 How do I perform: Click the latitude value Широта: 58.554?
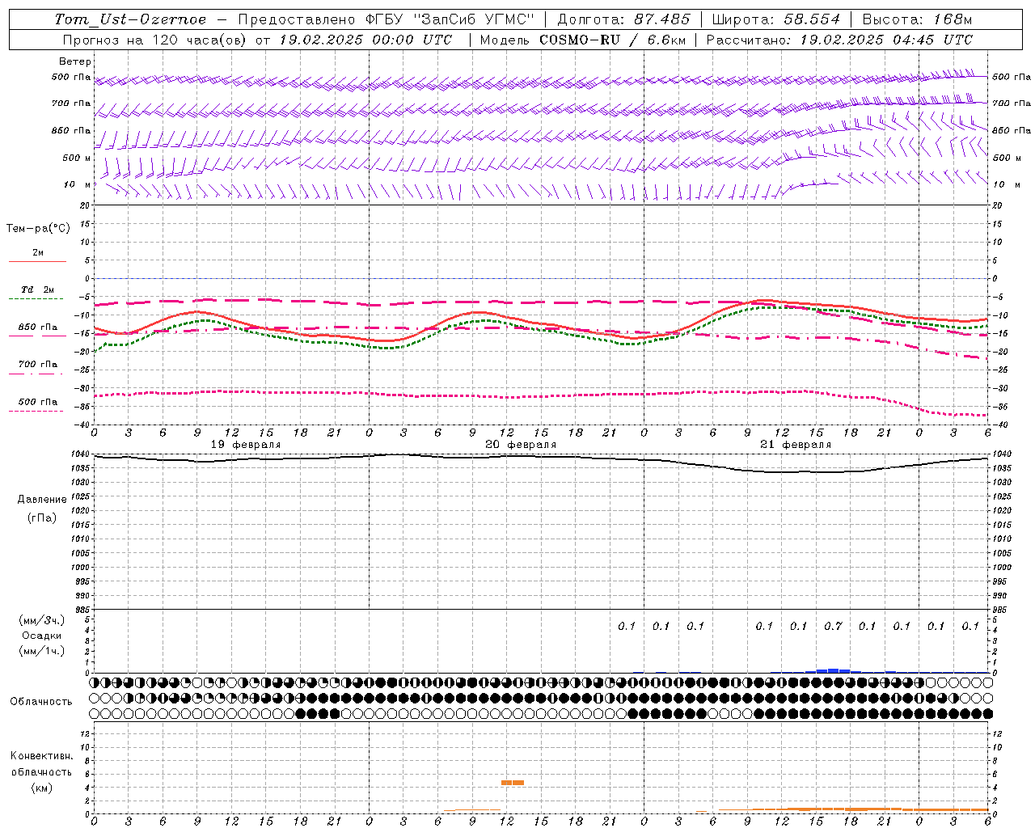pos(776,19)
